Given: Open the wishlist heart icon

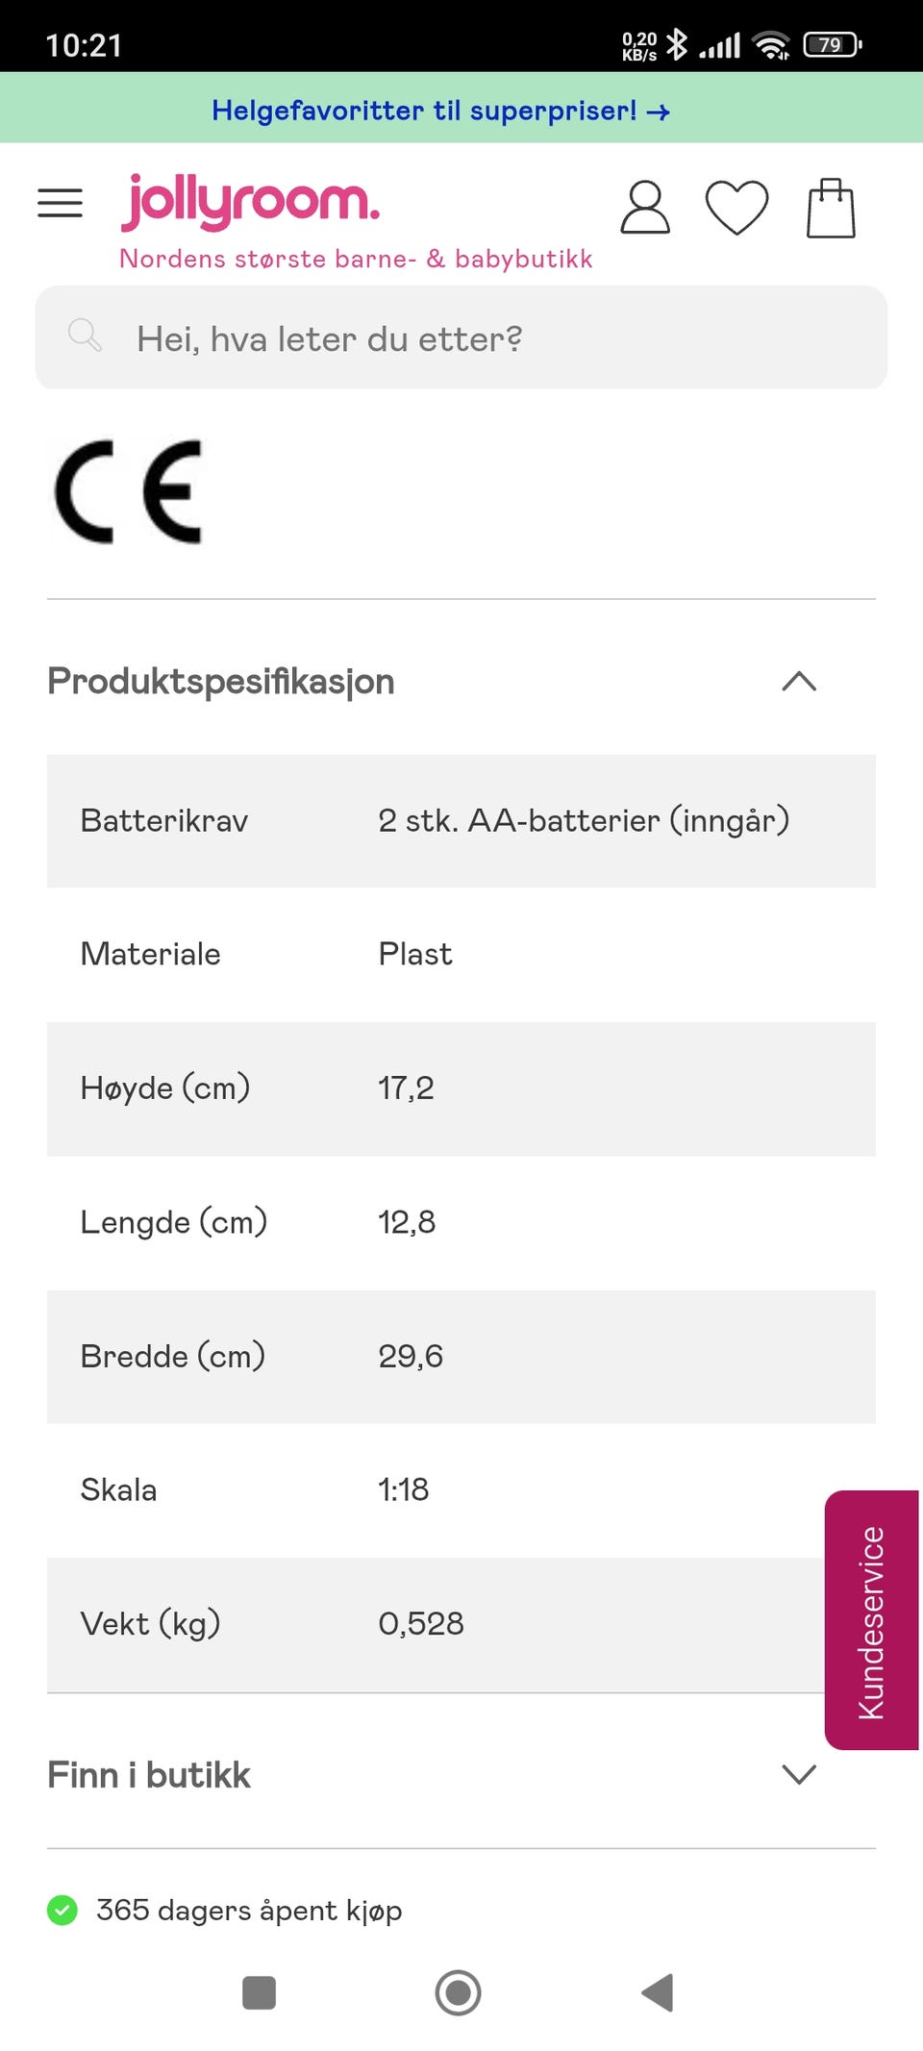Looking at the screenshot, I should (736, 208).
